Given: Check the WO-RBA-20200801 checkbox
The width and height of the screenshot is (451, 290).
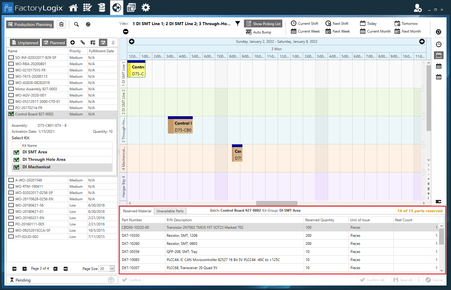Looking at the screenshot, I should pyautogui.click(x=11, y=64).
